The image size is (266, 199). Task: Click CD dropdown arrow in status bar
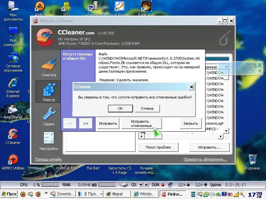pyautogui.click(x=141, y=185)
